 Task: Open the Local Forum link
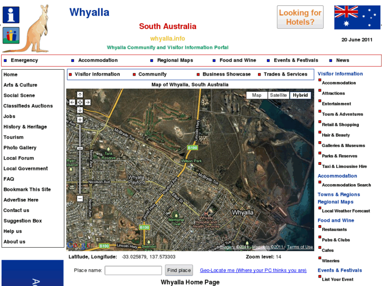19,158
